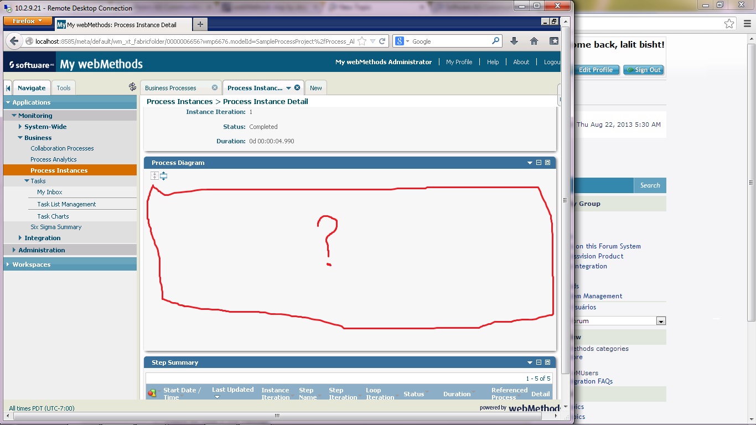Expand the Integration tree node
756x425 pixels.
click(x=20, y=238)
